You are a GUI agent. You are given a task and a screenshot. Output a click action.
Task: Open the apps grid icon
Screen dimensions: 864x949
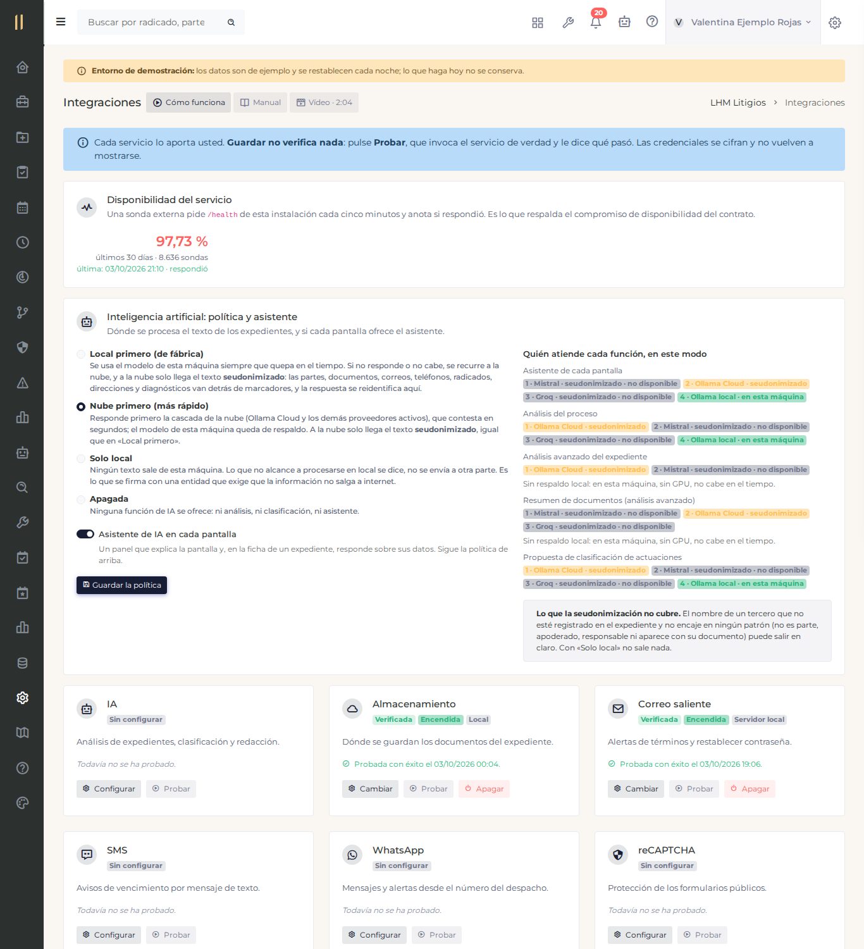538,23
